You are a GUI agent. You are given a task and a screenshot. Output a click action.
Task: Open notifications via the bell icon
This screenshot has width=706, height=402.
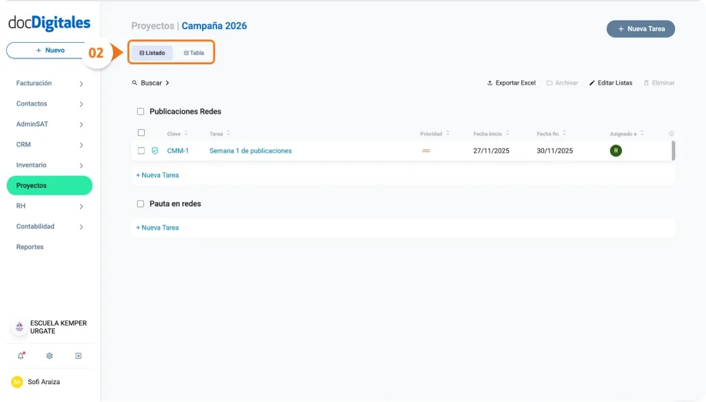(x=19, y=355)
